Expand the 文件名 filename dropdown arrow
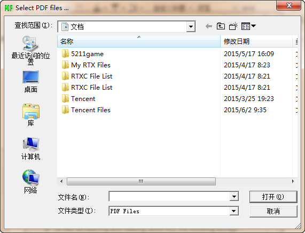The width and height of the screenshot is (305, 233). coord(234,197)
